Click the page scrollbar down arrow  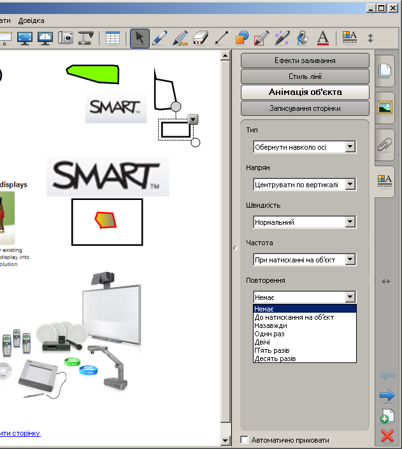226,441
